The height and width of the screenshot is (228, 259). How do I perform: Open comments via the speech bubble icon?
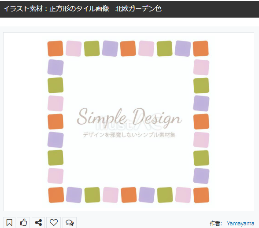(x=70, y=222)
